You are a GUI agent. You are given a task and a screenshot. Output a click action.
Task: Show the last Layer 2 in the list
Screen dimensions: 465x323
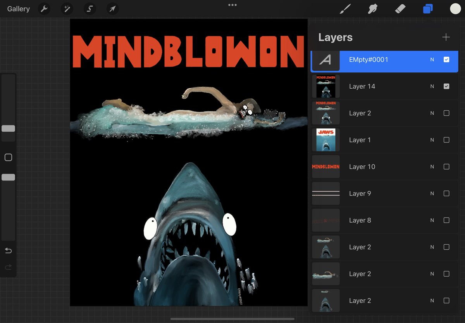pyautogui.click(x=446, y=301)
